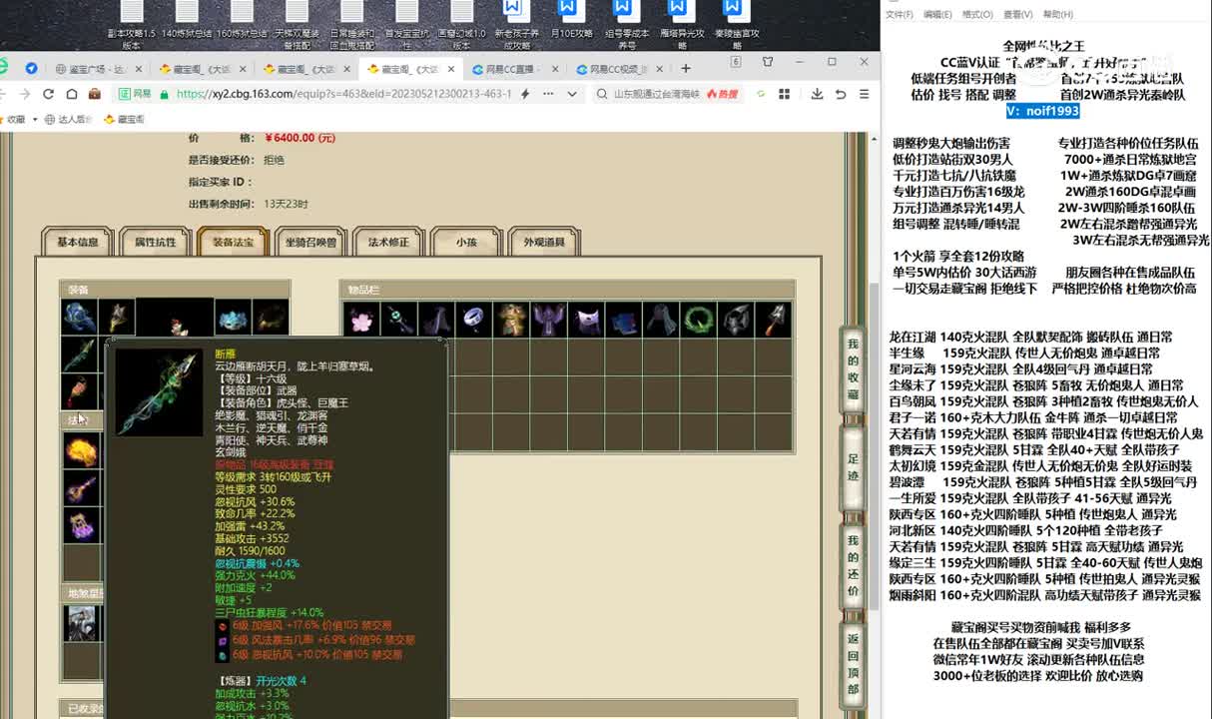1212x719 pixels.
Task: Open Notepad 帮助(H) menu
Action: 1058,14
